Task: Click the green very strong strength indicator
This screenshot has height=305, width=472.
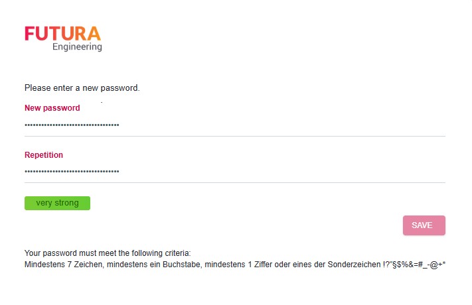Action: [57, 203]
